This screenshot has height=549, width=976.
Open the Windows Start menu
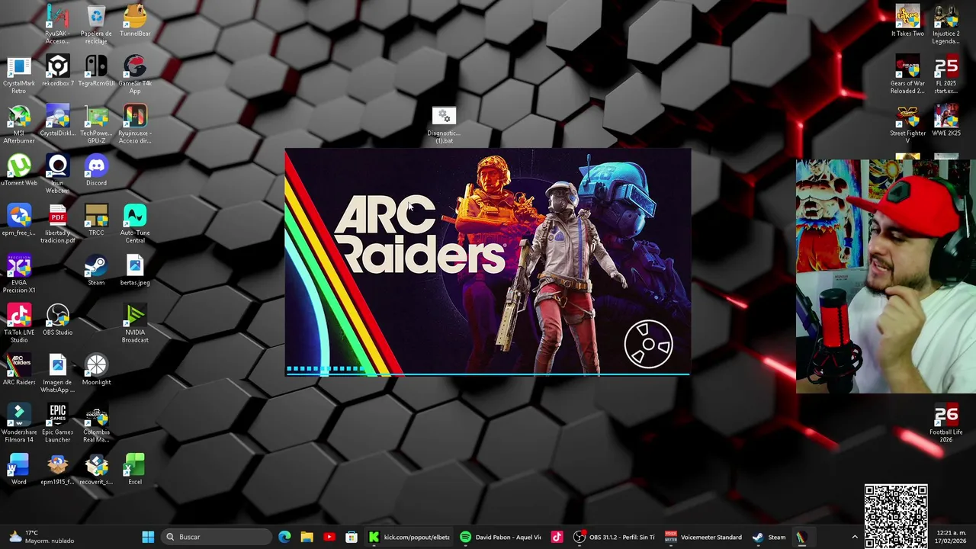[148, 537]
